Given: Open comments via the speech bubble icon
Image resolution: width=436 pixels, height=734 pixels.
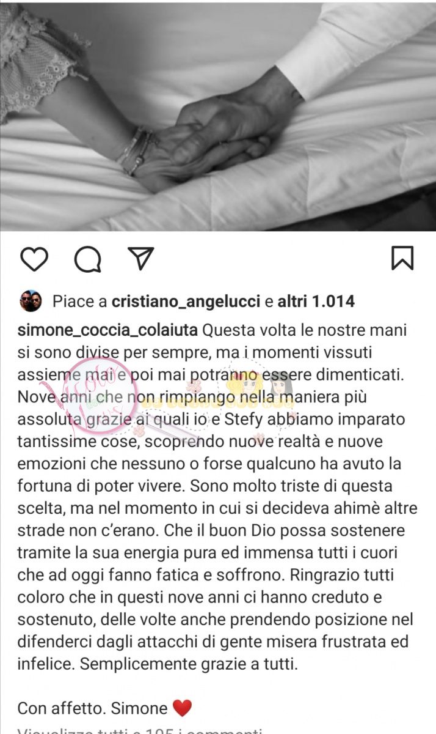Looking at the screenshot, I should click(x=88, y=259).
